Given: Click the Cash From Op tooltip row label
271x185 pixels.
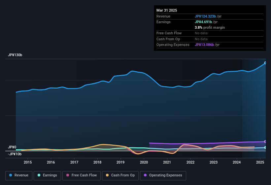Looking at the screenshot, I should 168,39.
